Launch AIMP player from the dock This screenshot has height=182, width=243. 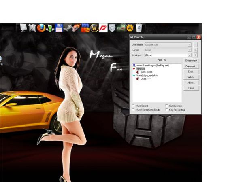[130, 28]
